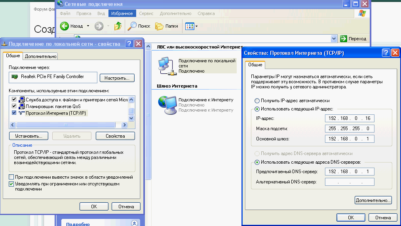Expand the Back button history dropdown arrow
Viewport: 401px width, 226px height.
point(88,26)
